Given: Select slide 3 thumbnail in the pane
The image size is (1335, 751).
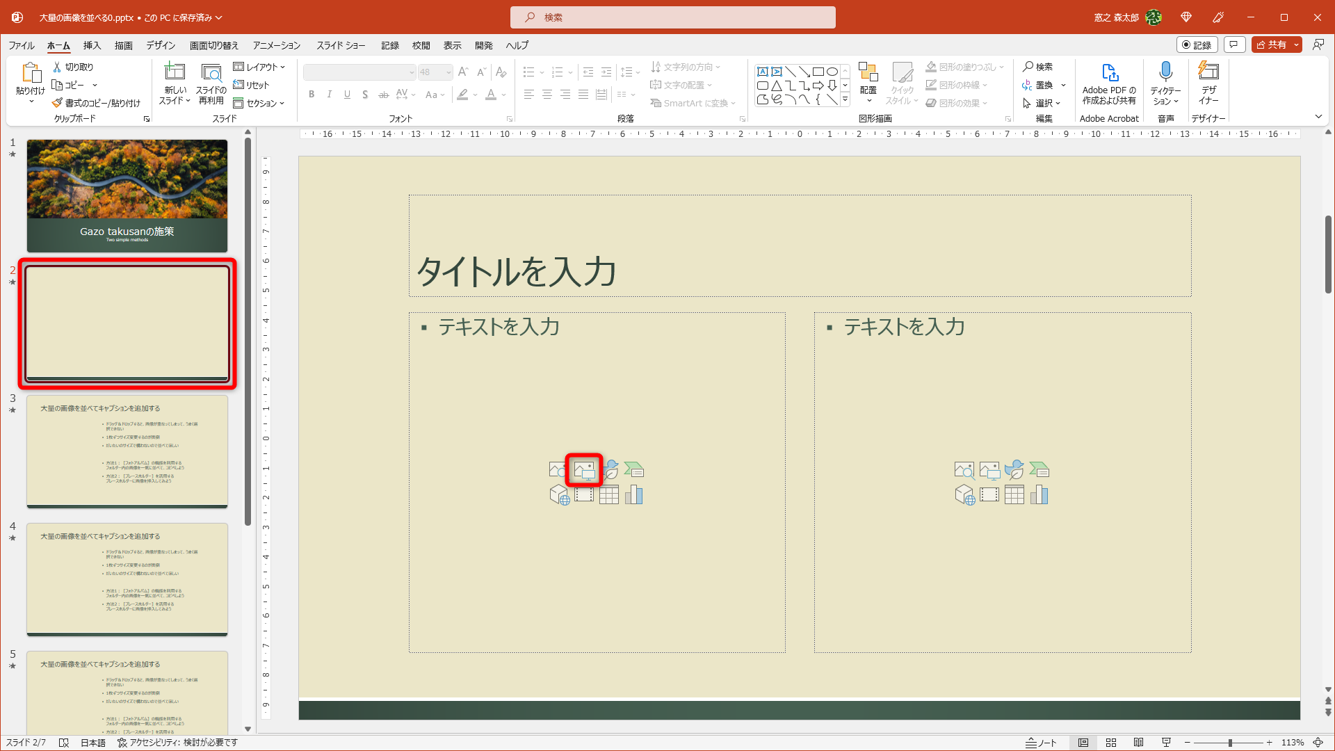Looking at the screenshot, I should coord(127,451).
